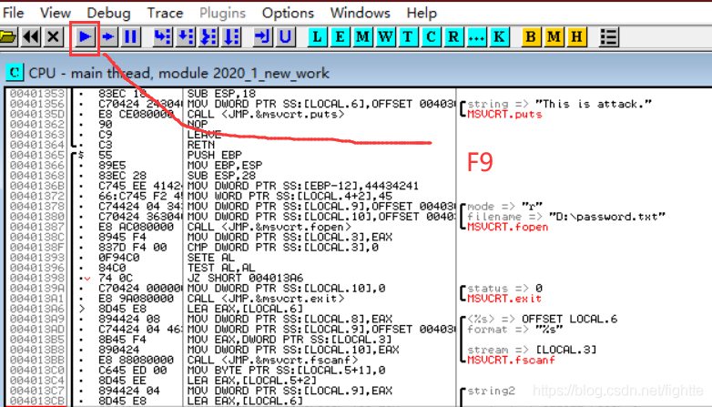Pause execution with the pause icon

tap(131, 36)
